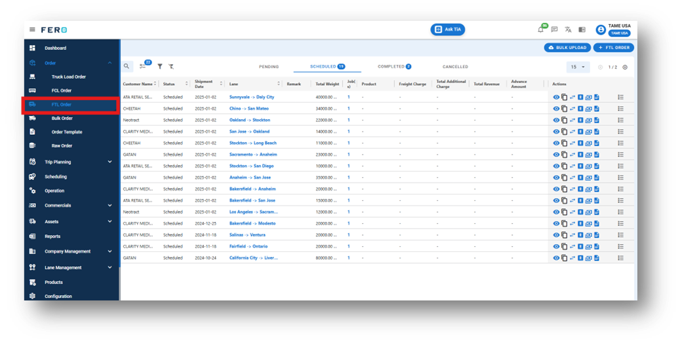Viewport: 680px width, 343px height.
Task: Click the Ask TiA button
Action: click(x=448, y=29)
